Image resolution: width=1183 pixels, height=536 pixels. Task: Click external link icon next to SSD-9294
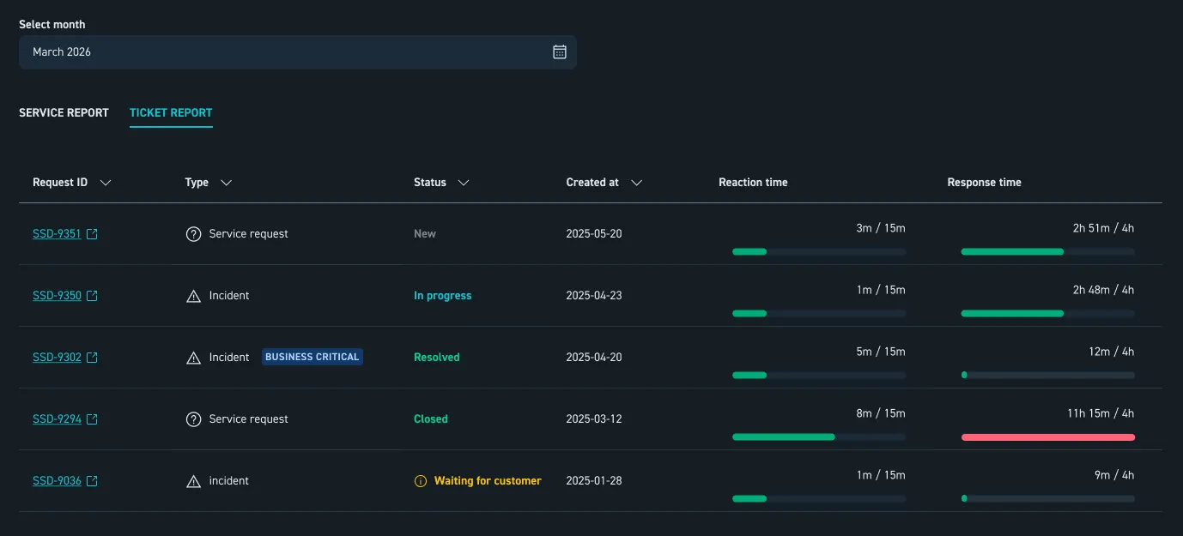93,419
